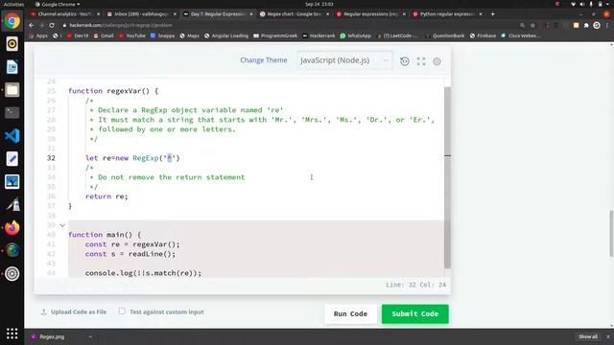Click the Change Theme link
This screenshot has height=345, width=614.
point(264,60)
